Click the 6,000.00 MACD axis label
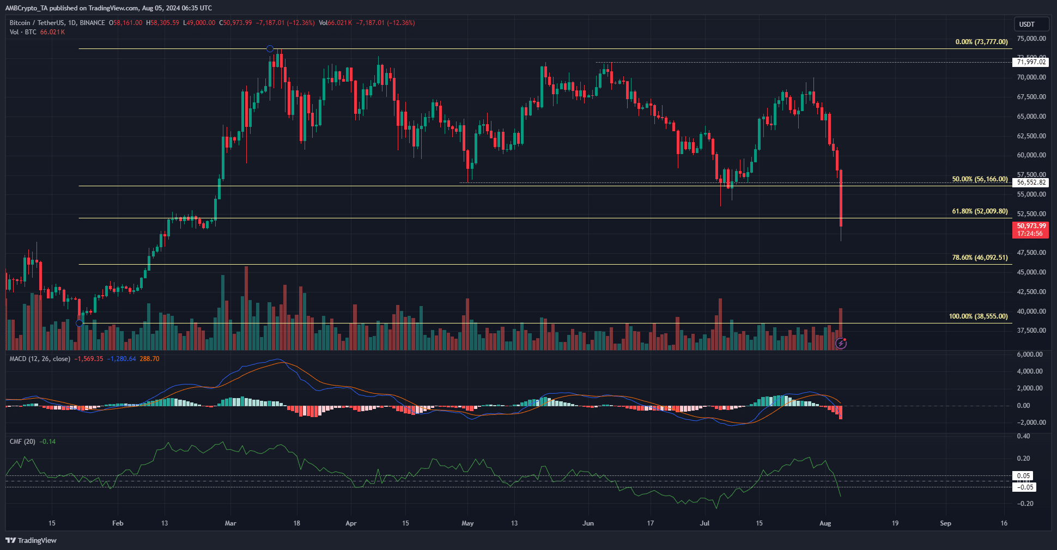The image size is (1057, 550). (1031, 355)
